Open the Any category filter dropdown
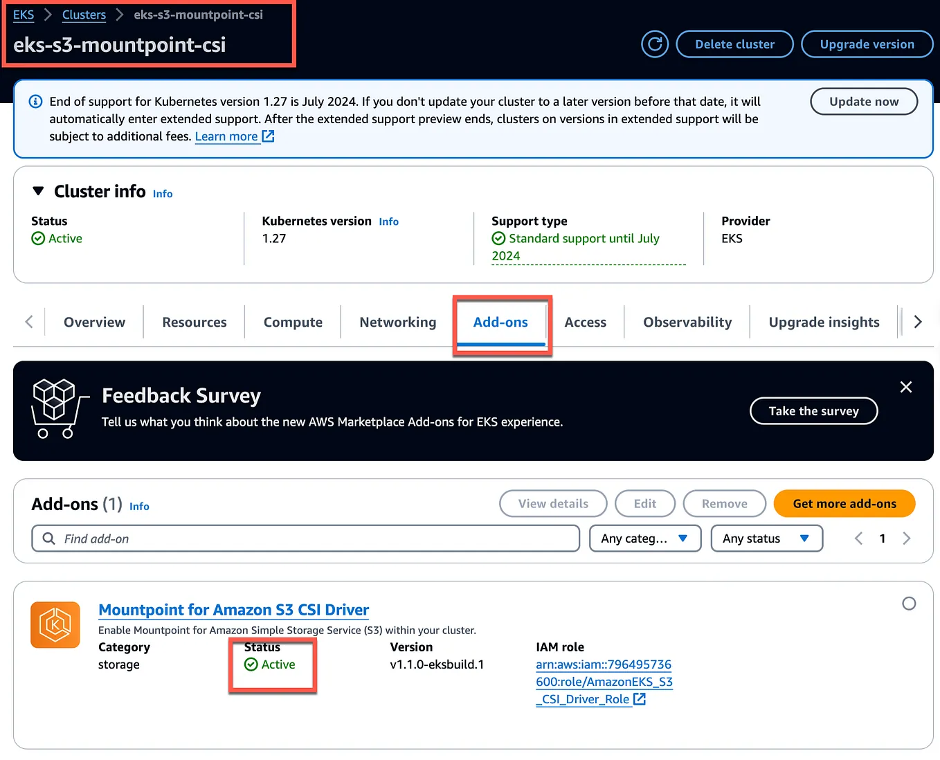 pyautogui.click(x=644, y=538)
